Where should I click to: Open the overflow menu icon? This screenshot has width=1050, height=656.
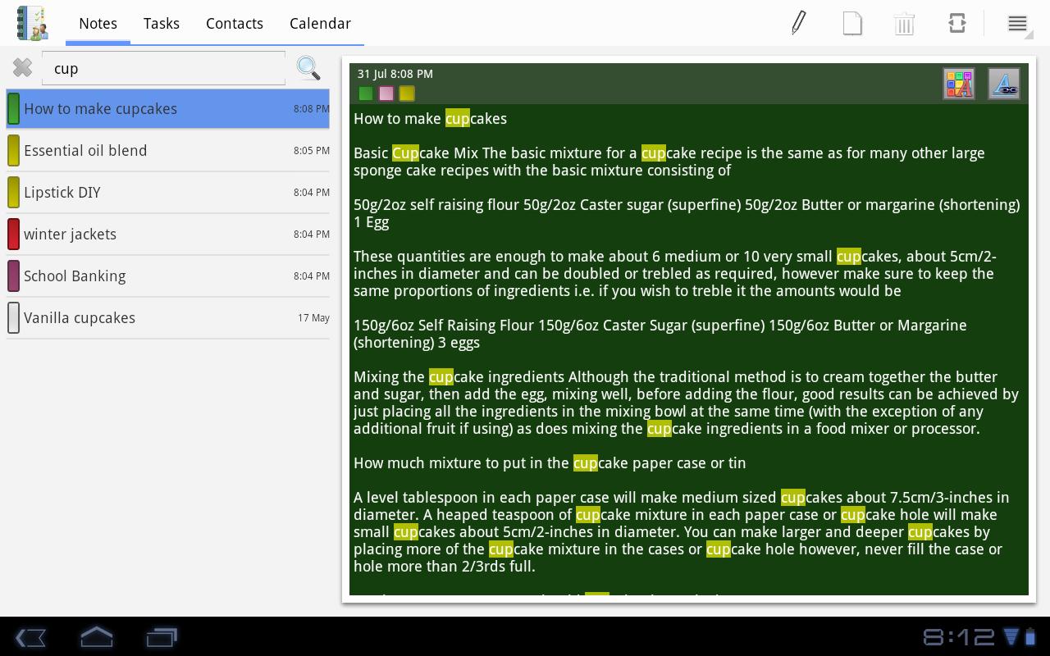coord(1017,24)
